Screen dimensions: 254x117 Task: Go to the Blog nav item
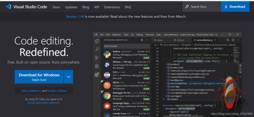pos(86,7)
